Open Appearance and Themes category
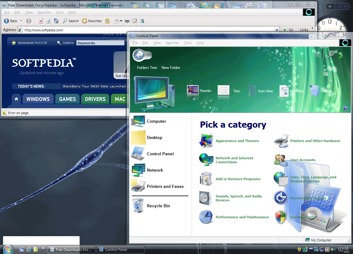353x254 pixels. coord(229,141)
